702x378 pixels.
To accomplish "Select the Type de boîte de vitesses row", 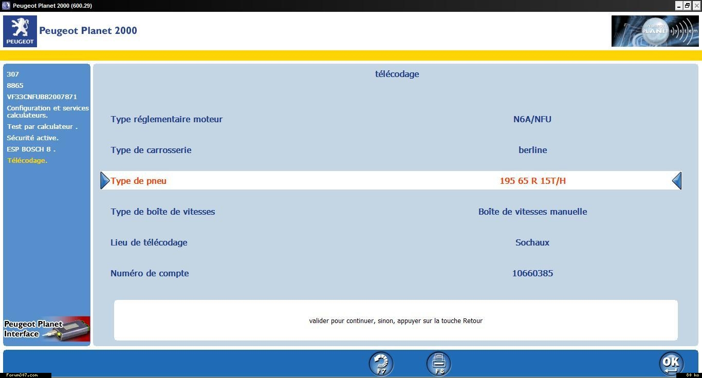I will 391,212.
